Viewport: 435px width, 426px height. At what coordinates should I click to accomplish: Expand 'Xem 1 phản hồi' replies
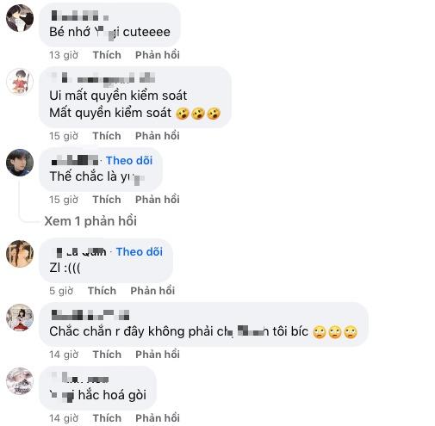coord(90,221)
